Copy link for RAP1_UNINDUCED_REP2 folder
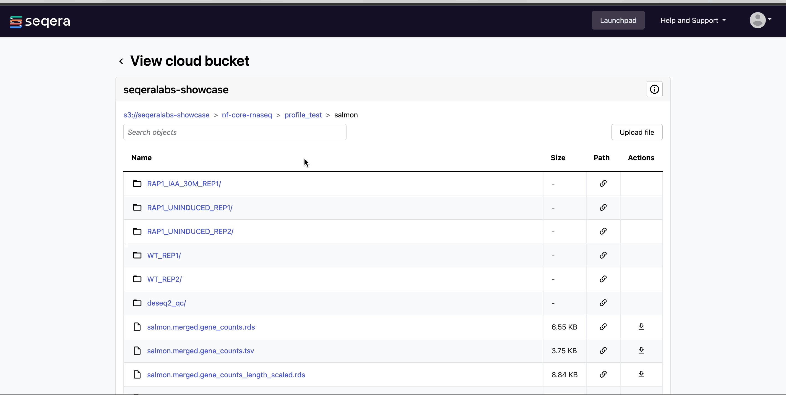This screenshot has width=786, height=395. click(x=603, y=231)
